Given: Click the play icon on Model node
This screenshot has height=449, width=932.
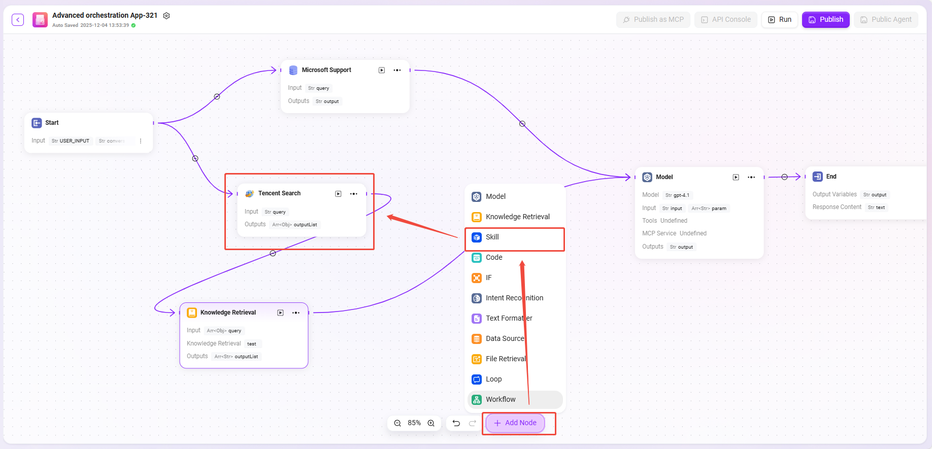Looking at the screenshot, I should pos(736,177).
